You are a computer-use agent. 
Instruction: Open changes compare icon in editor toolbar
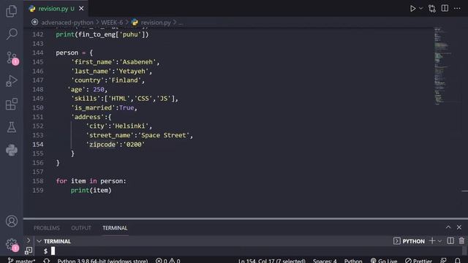(x=432, y=9)
